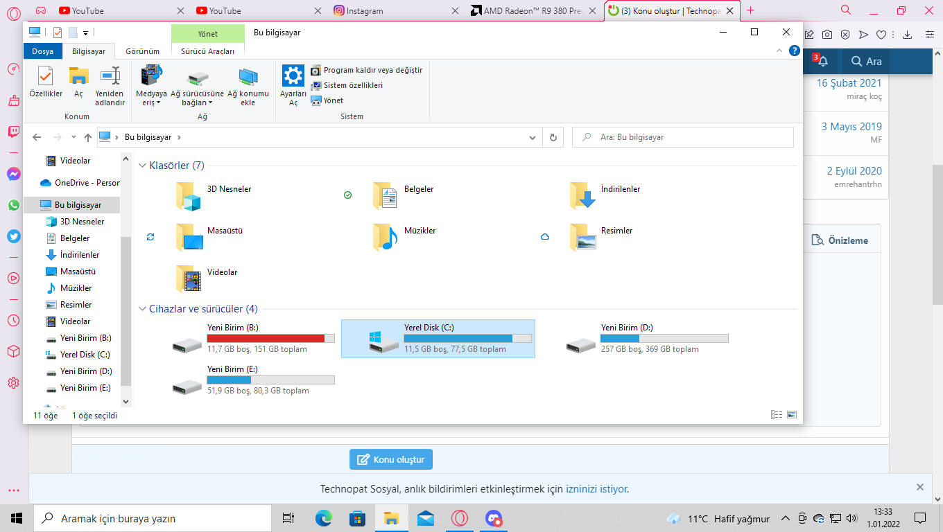Click the Önizleme button on Technopat
Viewport: 943px width, 532px height.
pyautogui.click(x=840, y=240)
